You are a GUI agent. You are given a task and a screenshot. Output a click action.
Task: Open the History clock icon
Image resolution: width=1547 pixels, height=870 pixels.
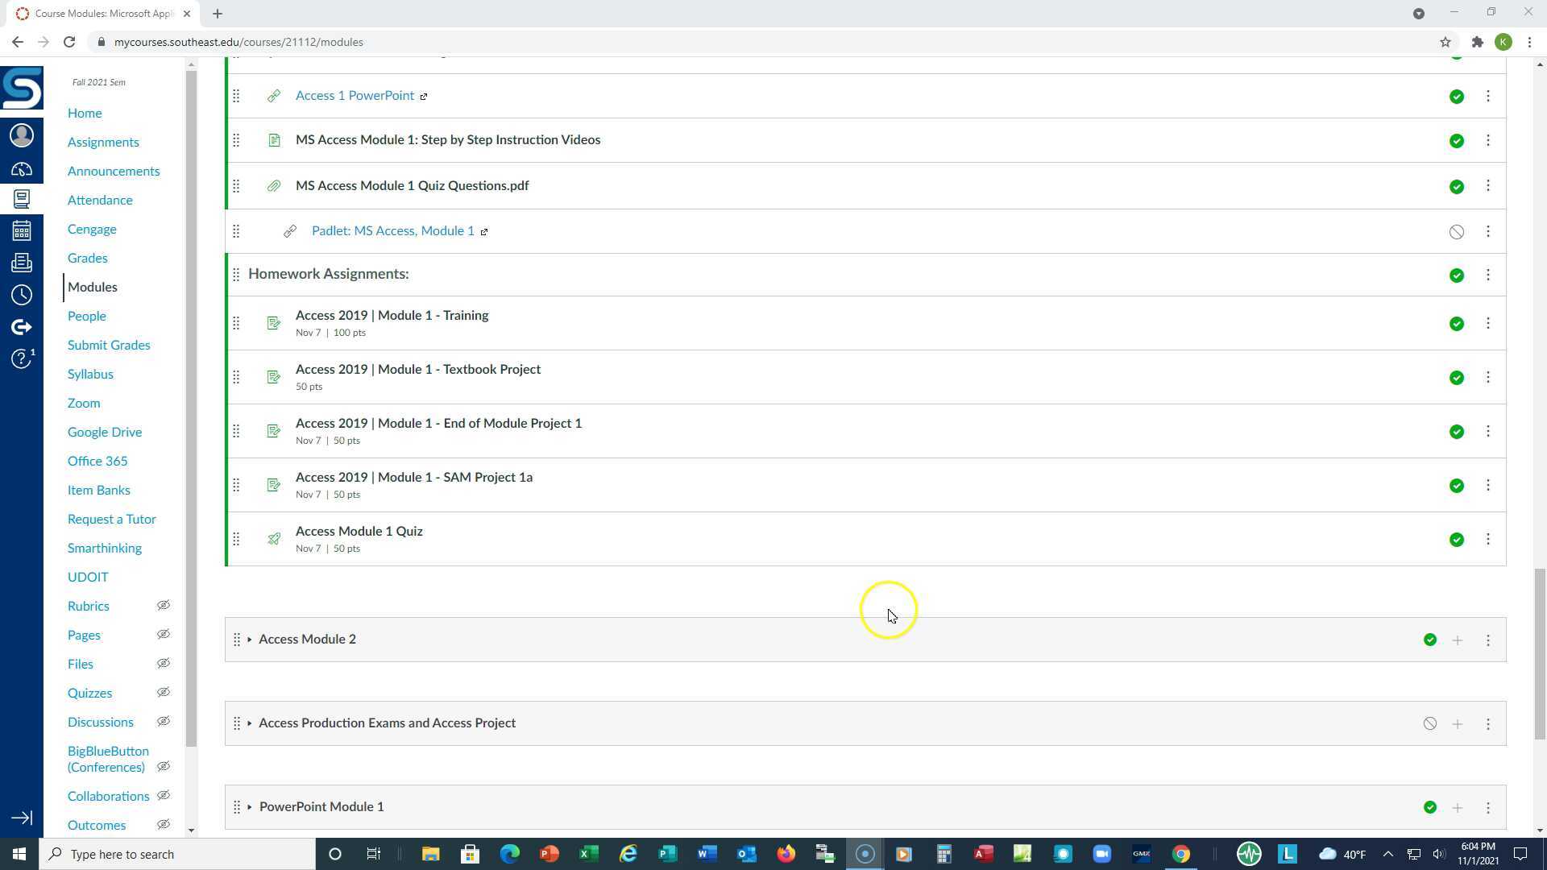(22, 295)
